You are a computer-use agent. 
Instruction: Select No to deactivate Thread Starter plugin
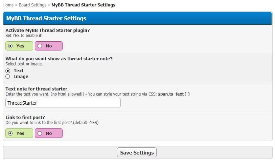40,46
